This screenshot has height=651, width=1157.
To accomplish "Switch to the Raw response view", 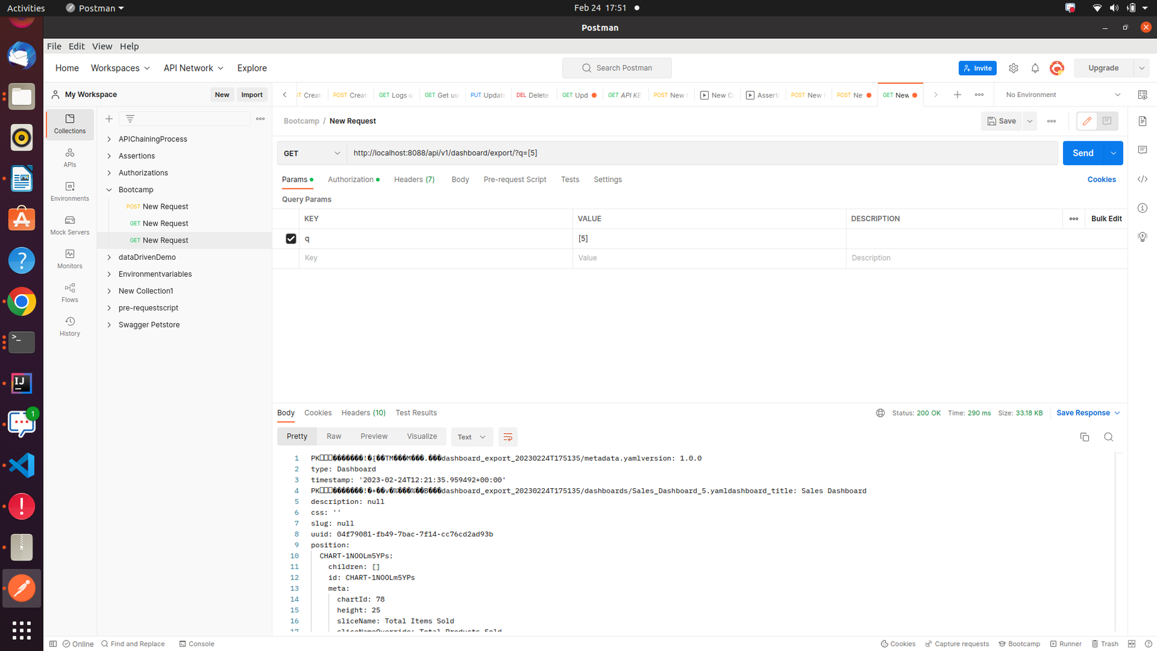I will [334, 436].
